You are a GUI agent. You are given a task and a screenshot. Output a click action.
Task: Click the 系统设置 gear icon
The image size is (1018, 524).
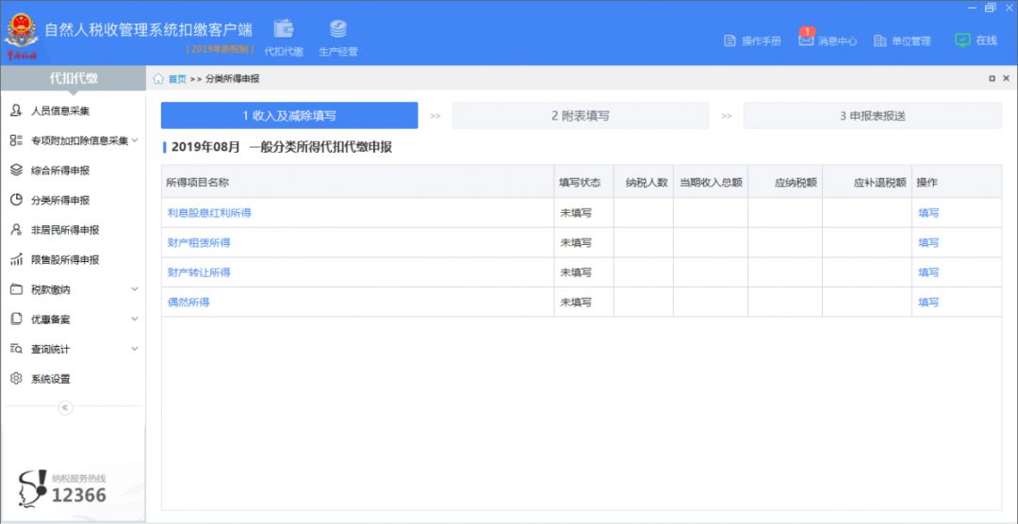(x=16, y=379)
